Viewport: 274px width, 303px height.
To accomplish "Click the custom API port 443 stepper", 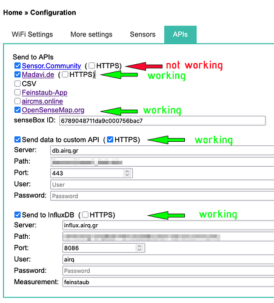I will point(127,173).
